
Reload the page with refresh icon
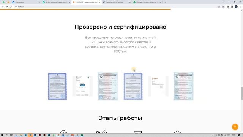point(11,7)
